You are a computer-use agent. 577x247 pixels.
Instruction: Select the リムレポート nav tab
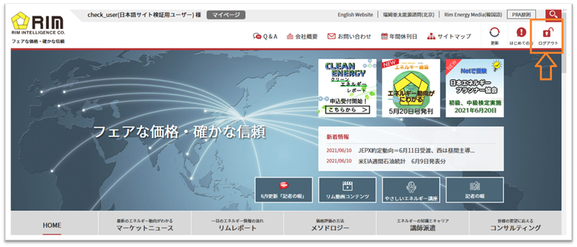click(x=237, y=224)
